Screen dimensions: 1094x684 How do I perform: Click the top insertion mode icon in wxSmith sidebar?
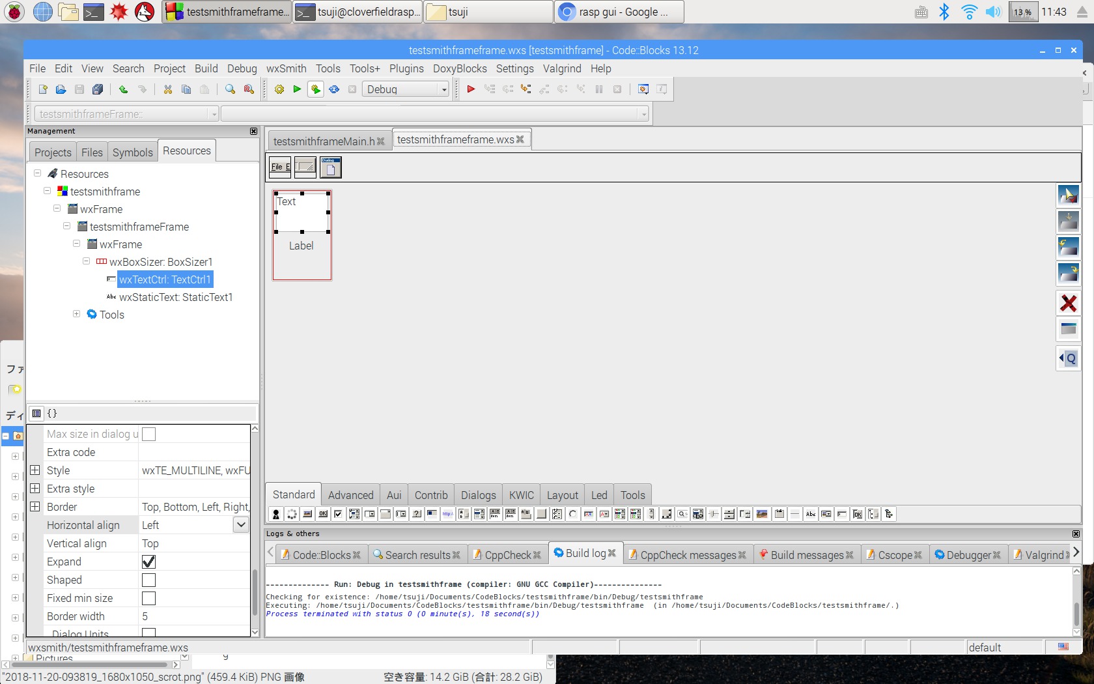point(1069,195)
